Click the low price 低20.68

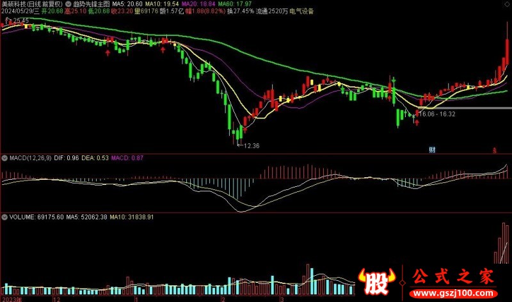click(x=99, y=12)
